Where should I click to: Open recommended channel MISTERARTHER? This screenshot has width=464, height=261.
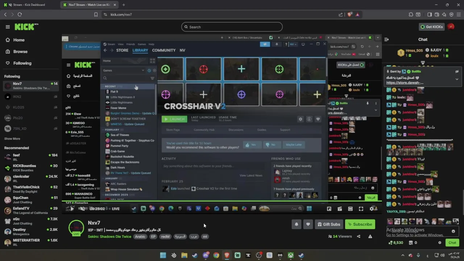click(30, 242)
